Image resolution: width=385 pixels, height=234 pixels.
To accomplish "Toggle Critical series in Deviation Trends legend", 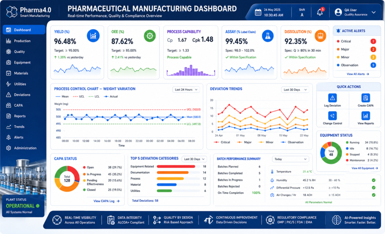I will tap(222, 142).
